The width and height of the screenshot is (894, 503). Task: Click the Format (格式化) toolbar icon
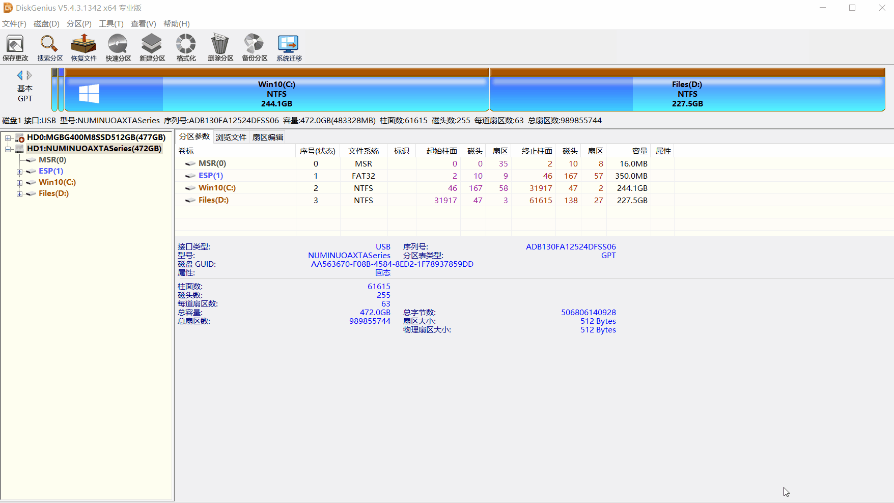pyautogui.click(x=186, y=48)
